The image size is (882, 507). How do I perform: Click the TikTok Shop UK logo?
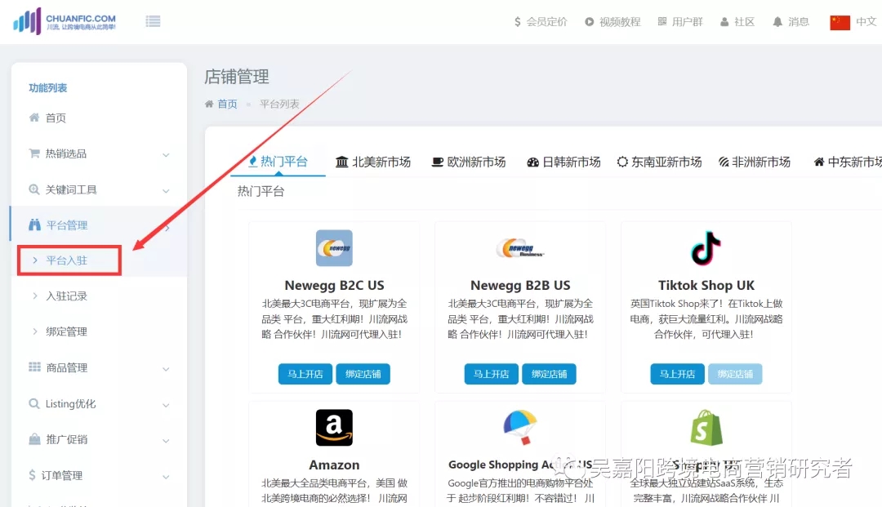706,248
